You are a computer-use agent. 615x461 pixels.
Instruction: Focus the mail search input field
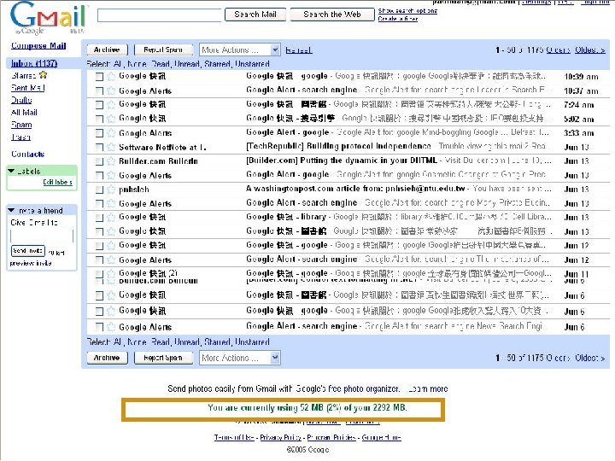[159, 15]
